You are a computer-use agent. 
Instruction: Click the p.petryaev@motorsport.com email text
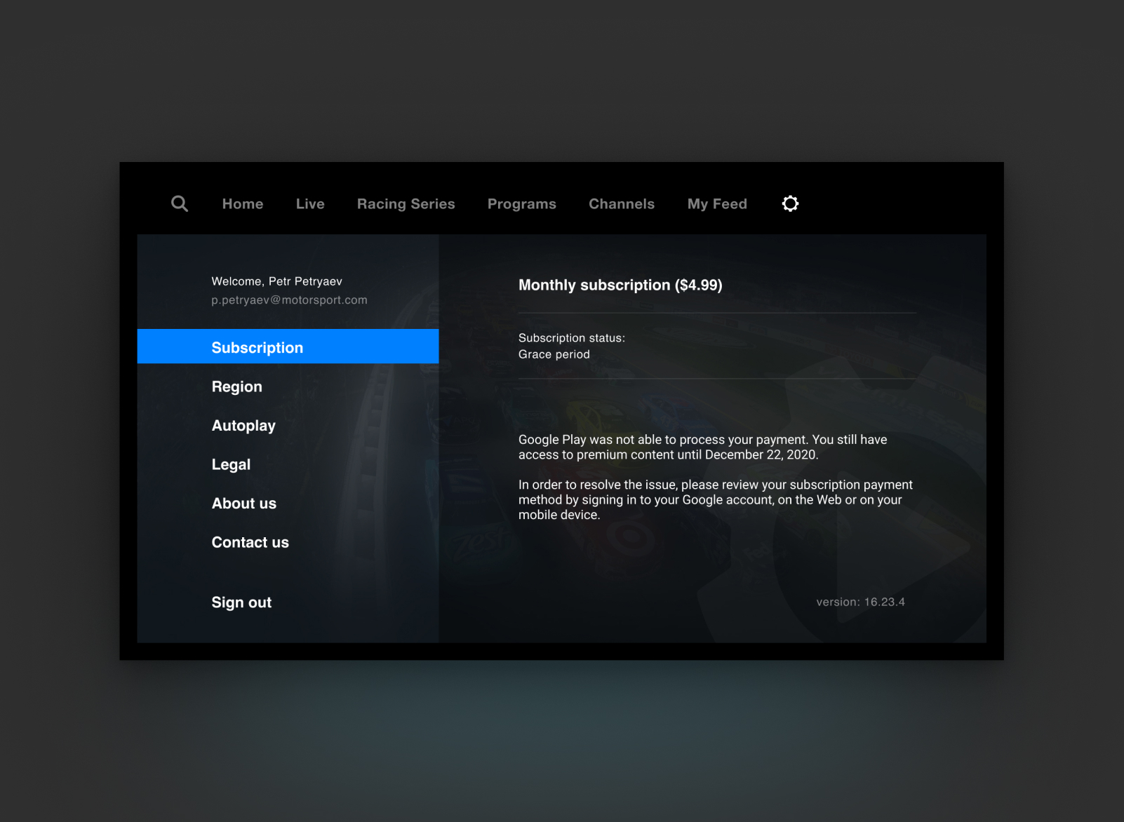click(289, 300)
